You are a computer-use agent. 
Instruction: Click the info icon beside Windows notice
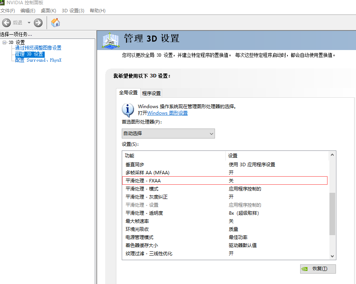(x=128, y=110)
